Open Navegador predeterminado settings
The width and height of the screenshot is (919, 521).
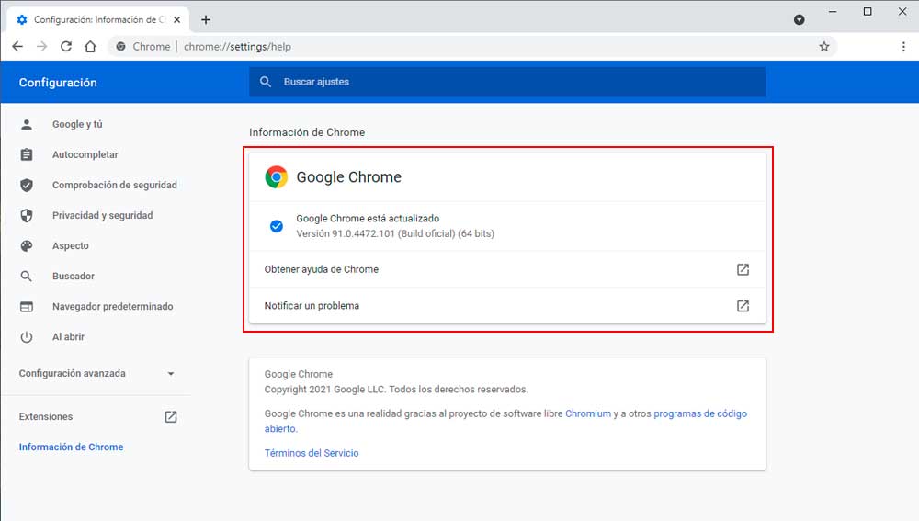(112, 307)
